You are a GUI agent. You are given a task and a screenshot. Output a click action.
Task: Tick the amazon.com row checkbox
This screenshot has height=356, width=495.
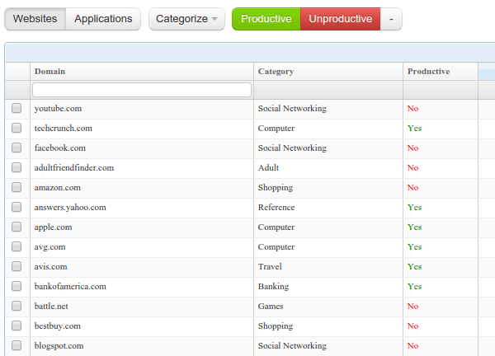16,187
